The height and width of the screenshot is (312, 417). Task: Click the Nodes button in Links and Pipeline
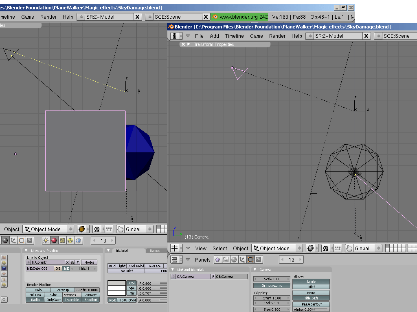[89, 262]
